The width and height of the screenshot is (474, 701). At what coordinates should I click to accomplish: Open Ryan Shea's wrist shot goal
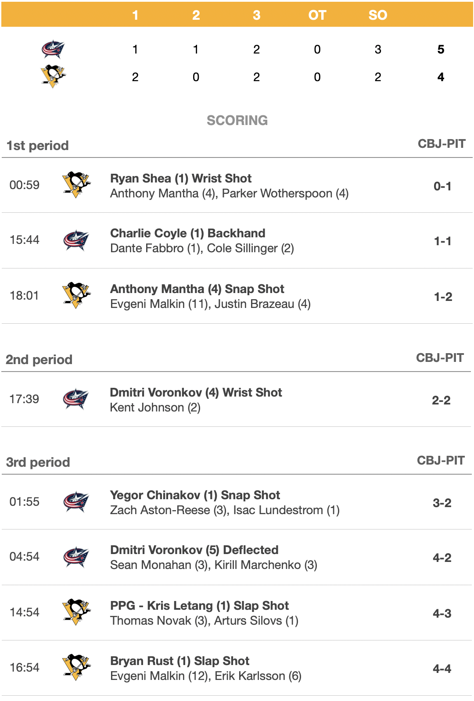[x=181, y=179]
